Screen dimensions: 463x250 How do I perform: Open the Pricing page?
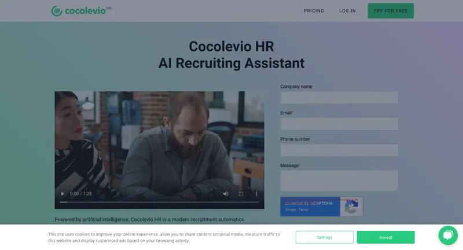(314, 11)
